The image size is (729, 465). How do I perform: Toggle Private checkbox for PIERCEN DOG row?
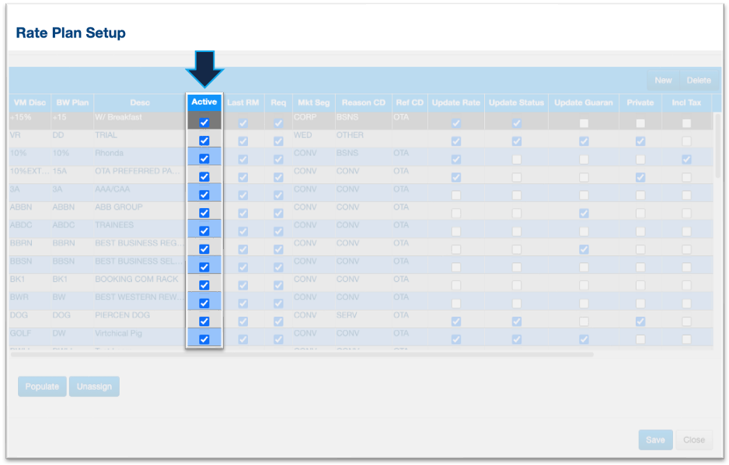640,321
